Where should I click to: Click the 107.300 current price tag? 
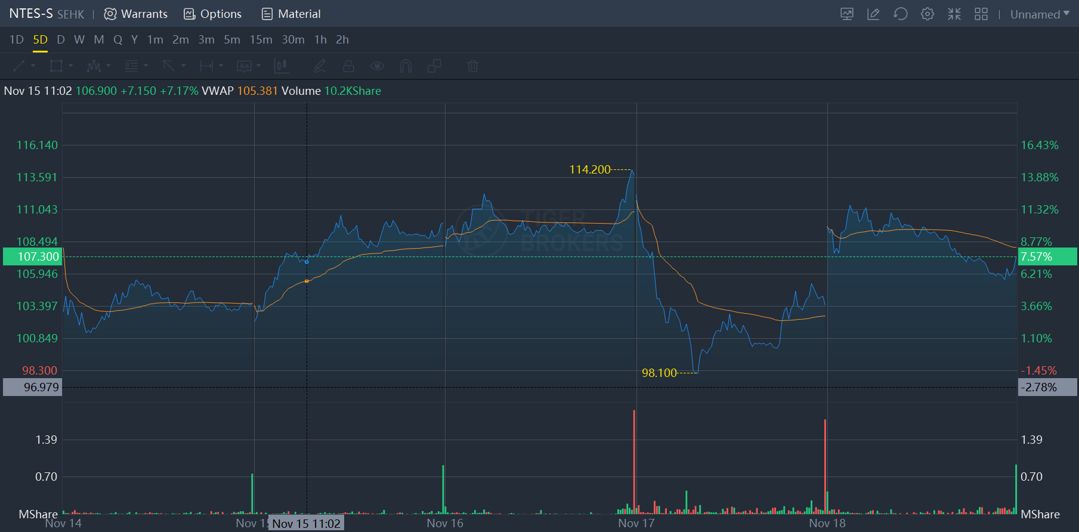point(33,256)
